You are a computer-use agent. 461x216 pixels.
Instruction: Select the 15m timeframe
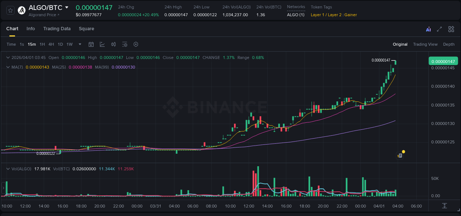(x=32, y=44)
